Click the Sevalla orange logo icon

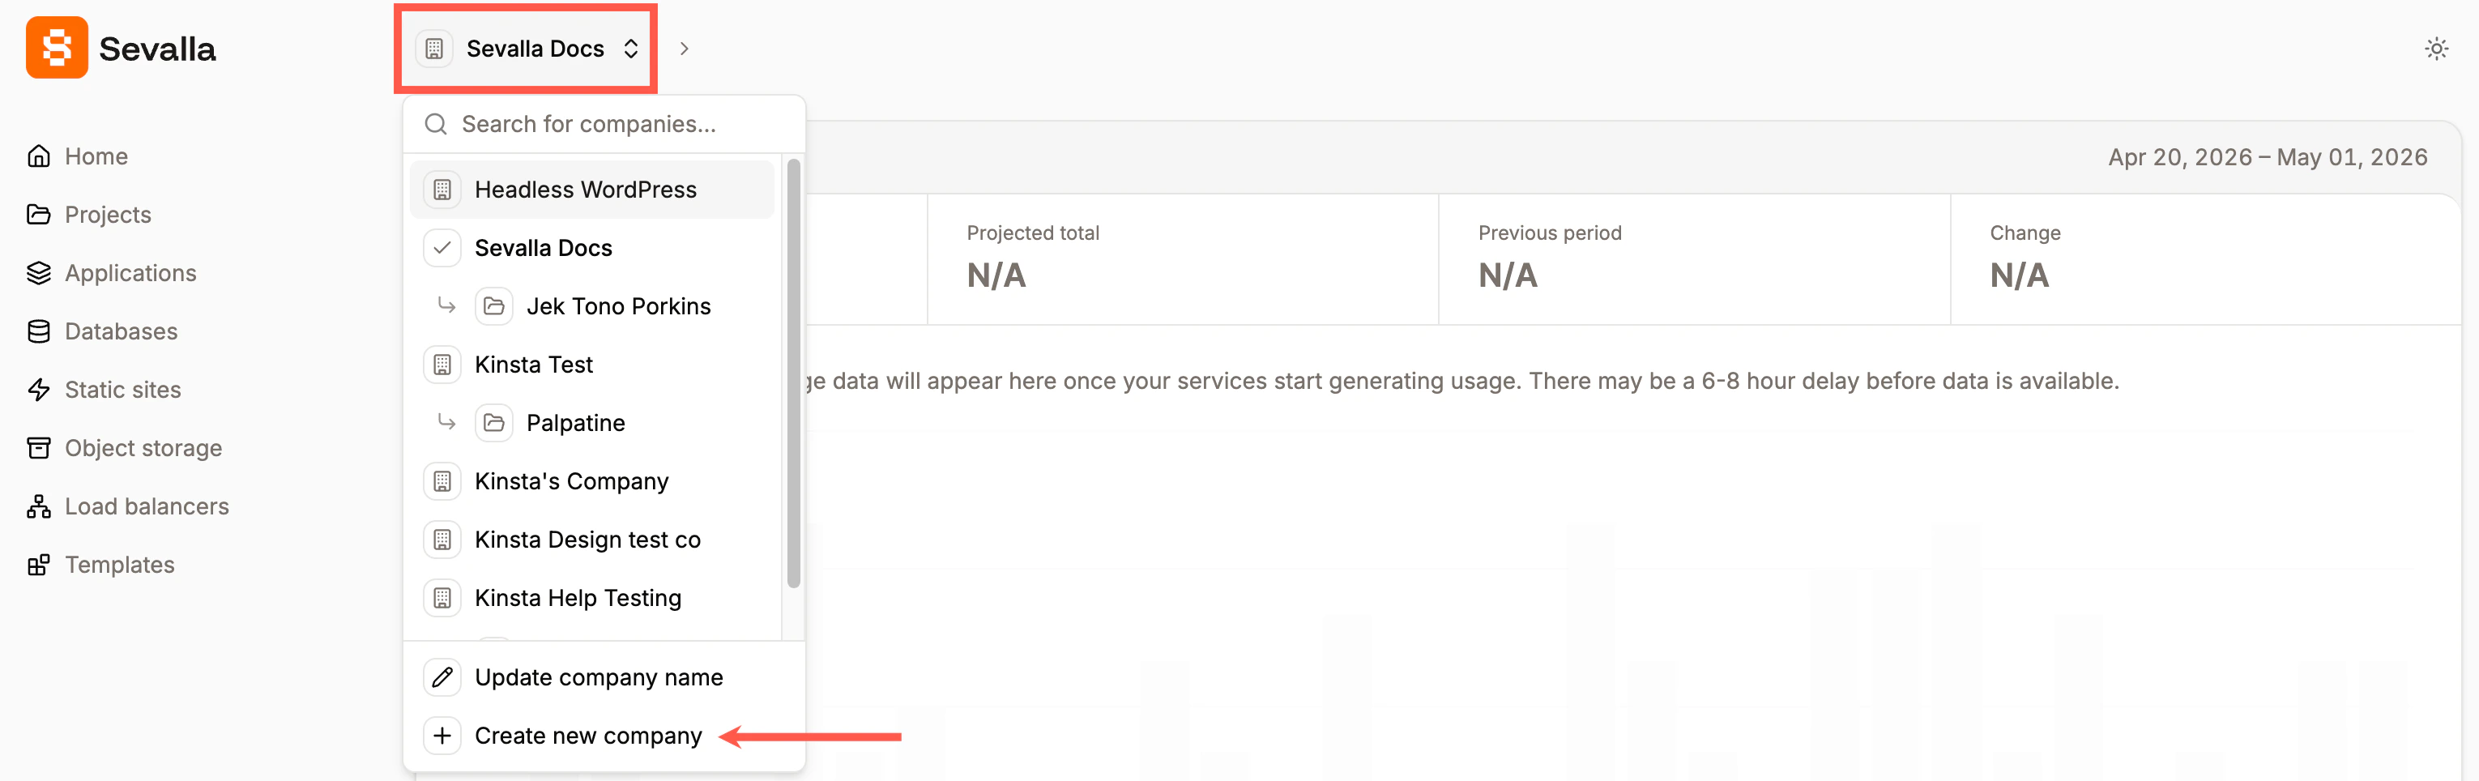point(57,47)
